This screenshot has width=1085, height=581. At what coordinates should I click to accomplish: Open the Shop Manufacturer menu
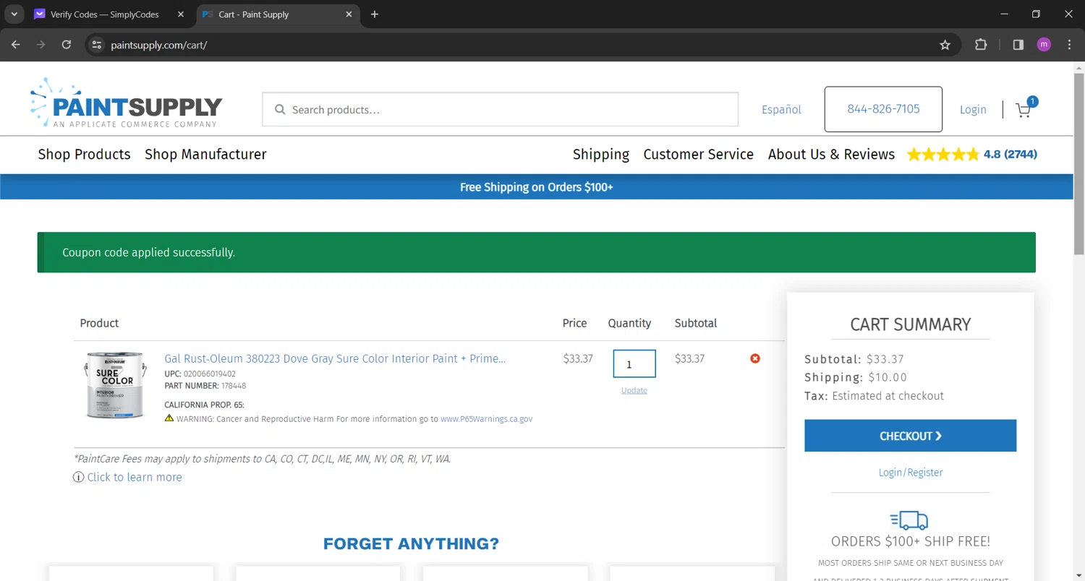(205, 154)
